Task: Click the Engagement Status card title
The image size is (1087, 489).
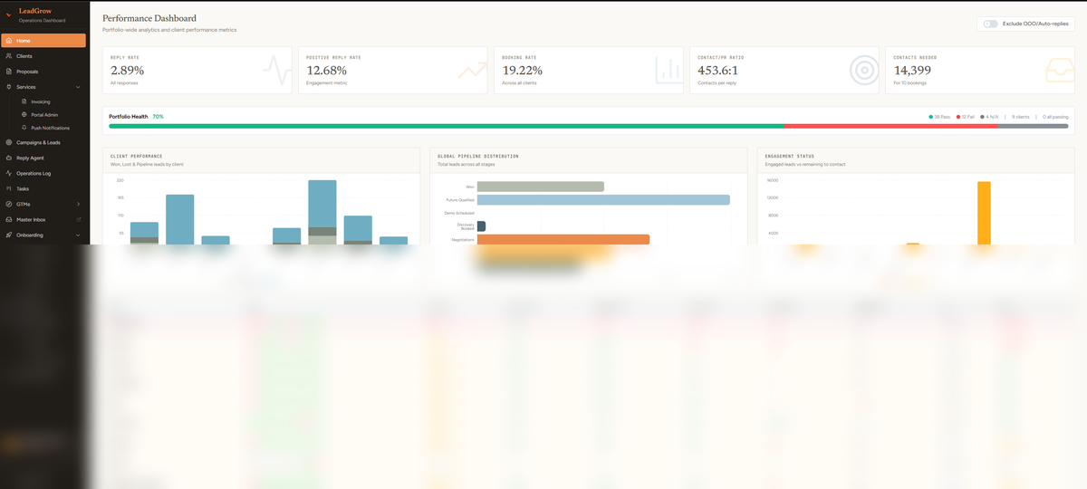Action: [x=788, y=156]
